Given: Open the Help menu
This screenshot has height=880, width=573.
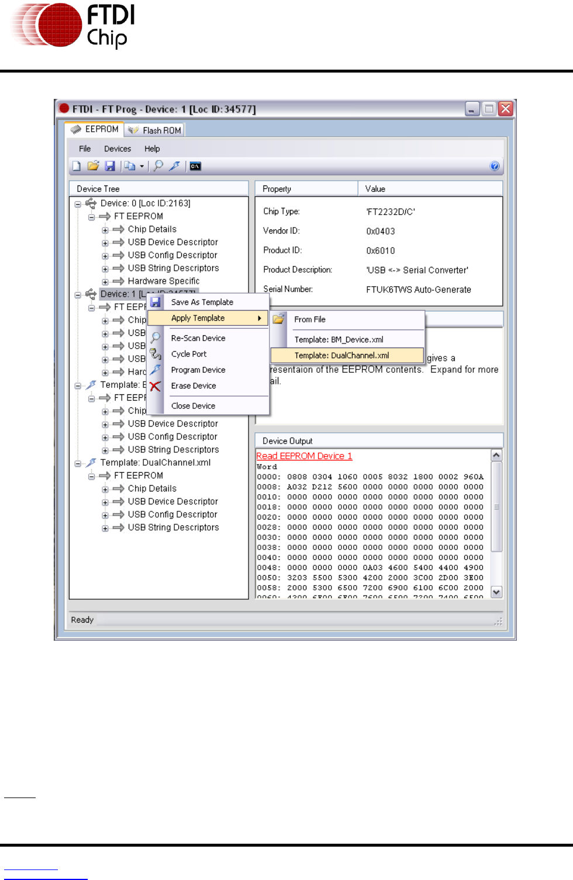Looking at the screenshot, I should pos(152,149).
